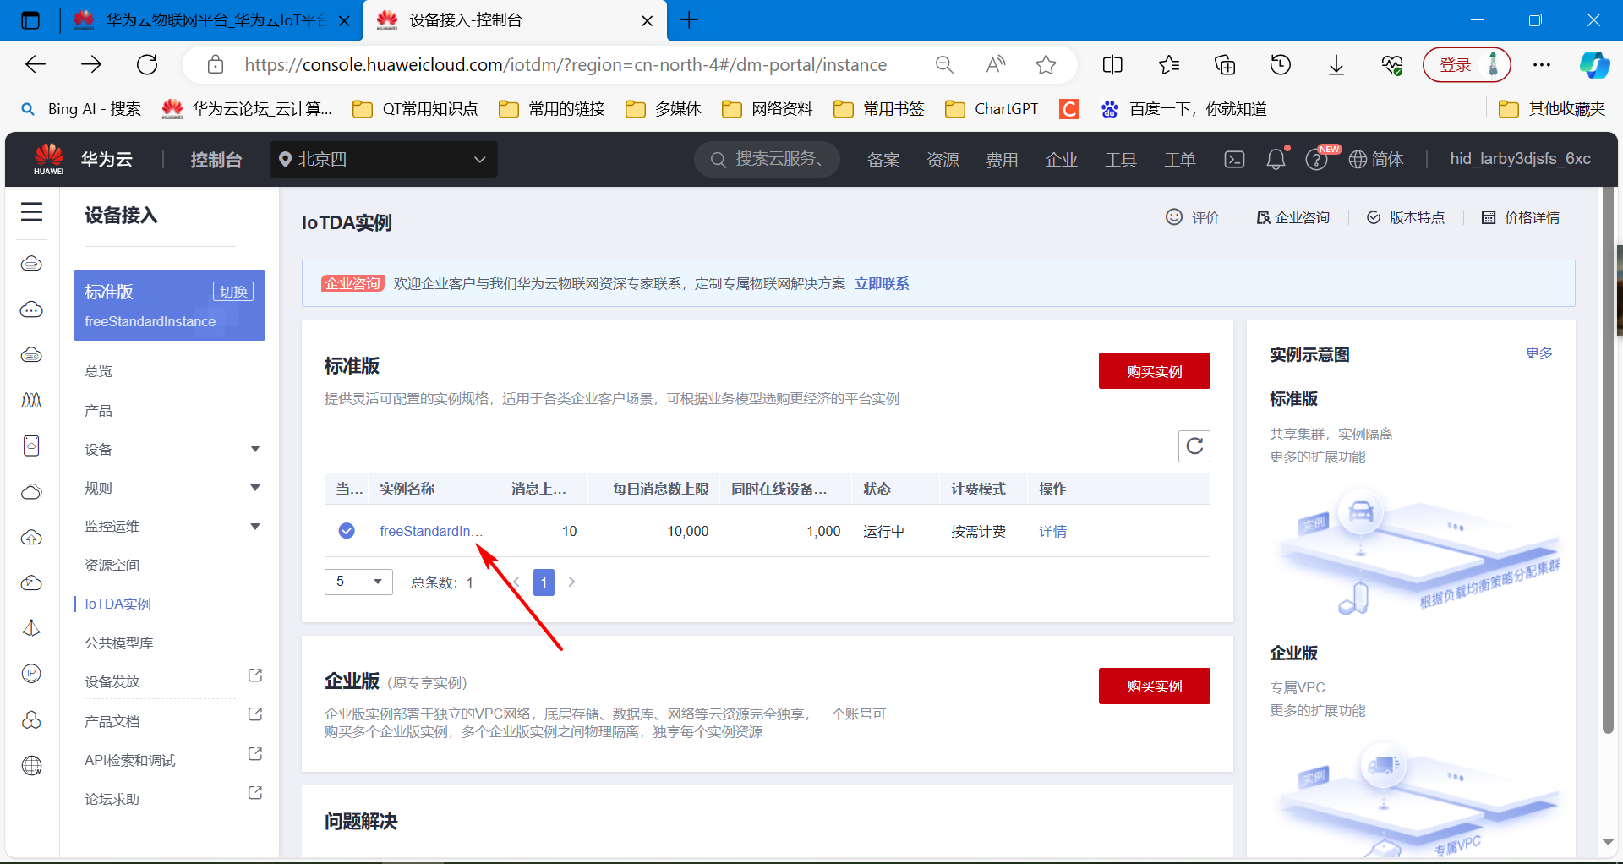Open the browser favorites list
The height and width of the screenshot is (864, 1623).
point(1169,64)
